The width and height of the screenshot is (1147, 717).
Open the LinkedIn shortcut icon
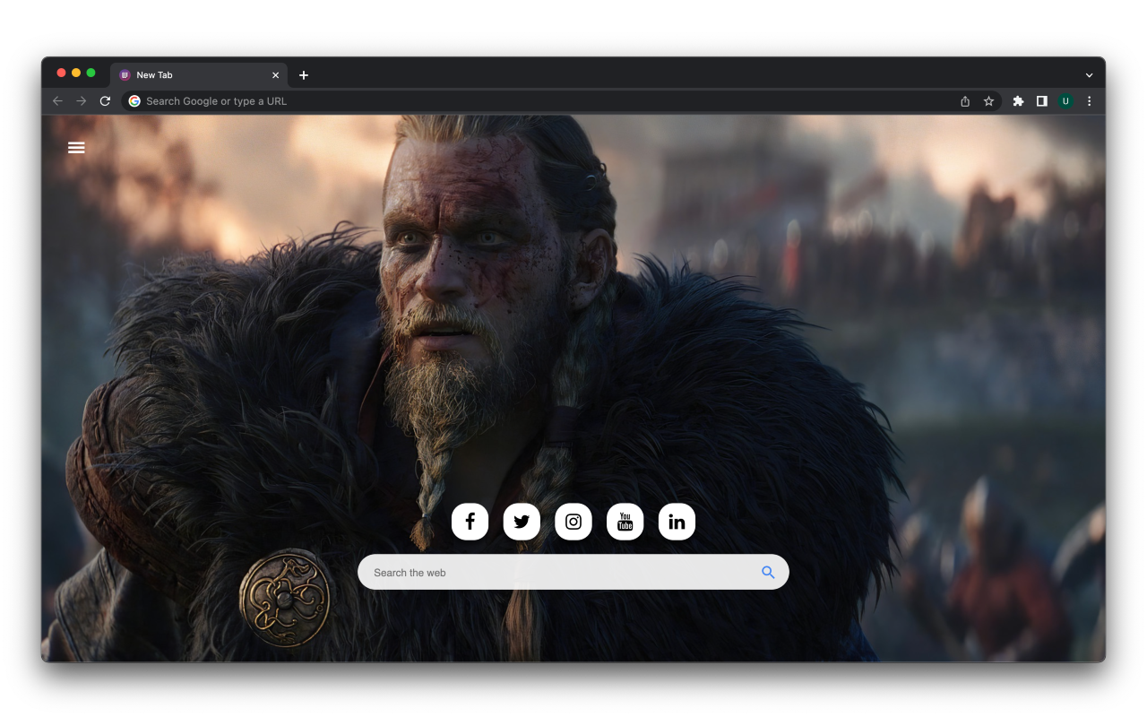[x=677, y=522]
